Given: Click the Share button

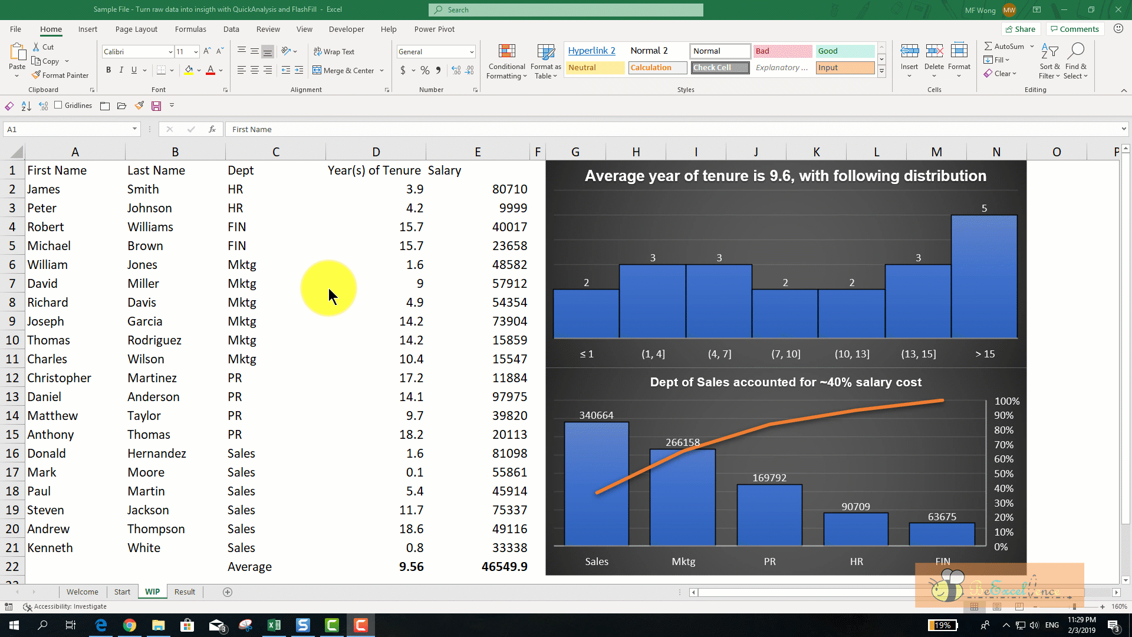Looking at the screenshot, I should point(1020,29).
